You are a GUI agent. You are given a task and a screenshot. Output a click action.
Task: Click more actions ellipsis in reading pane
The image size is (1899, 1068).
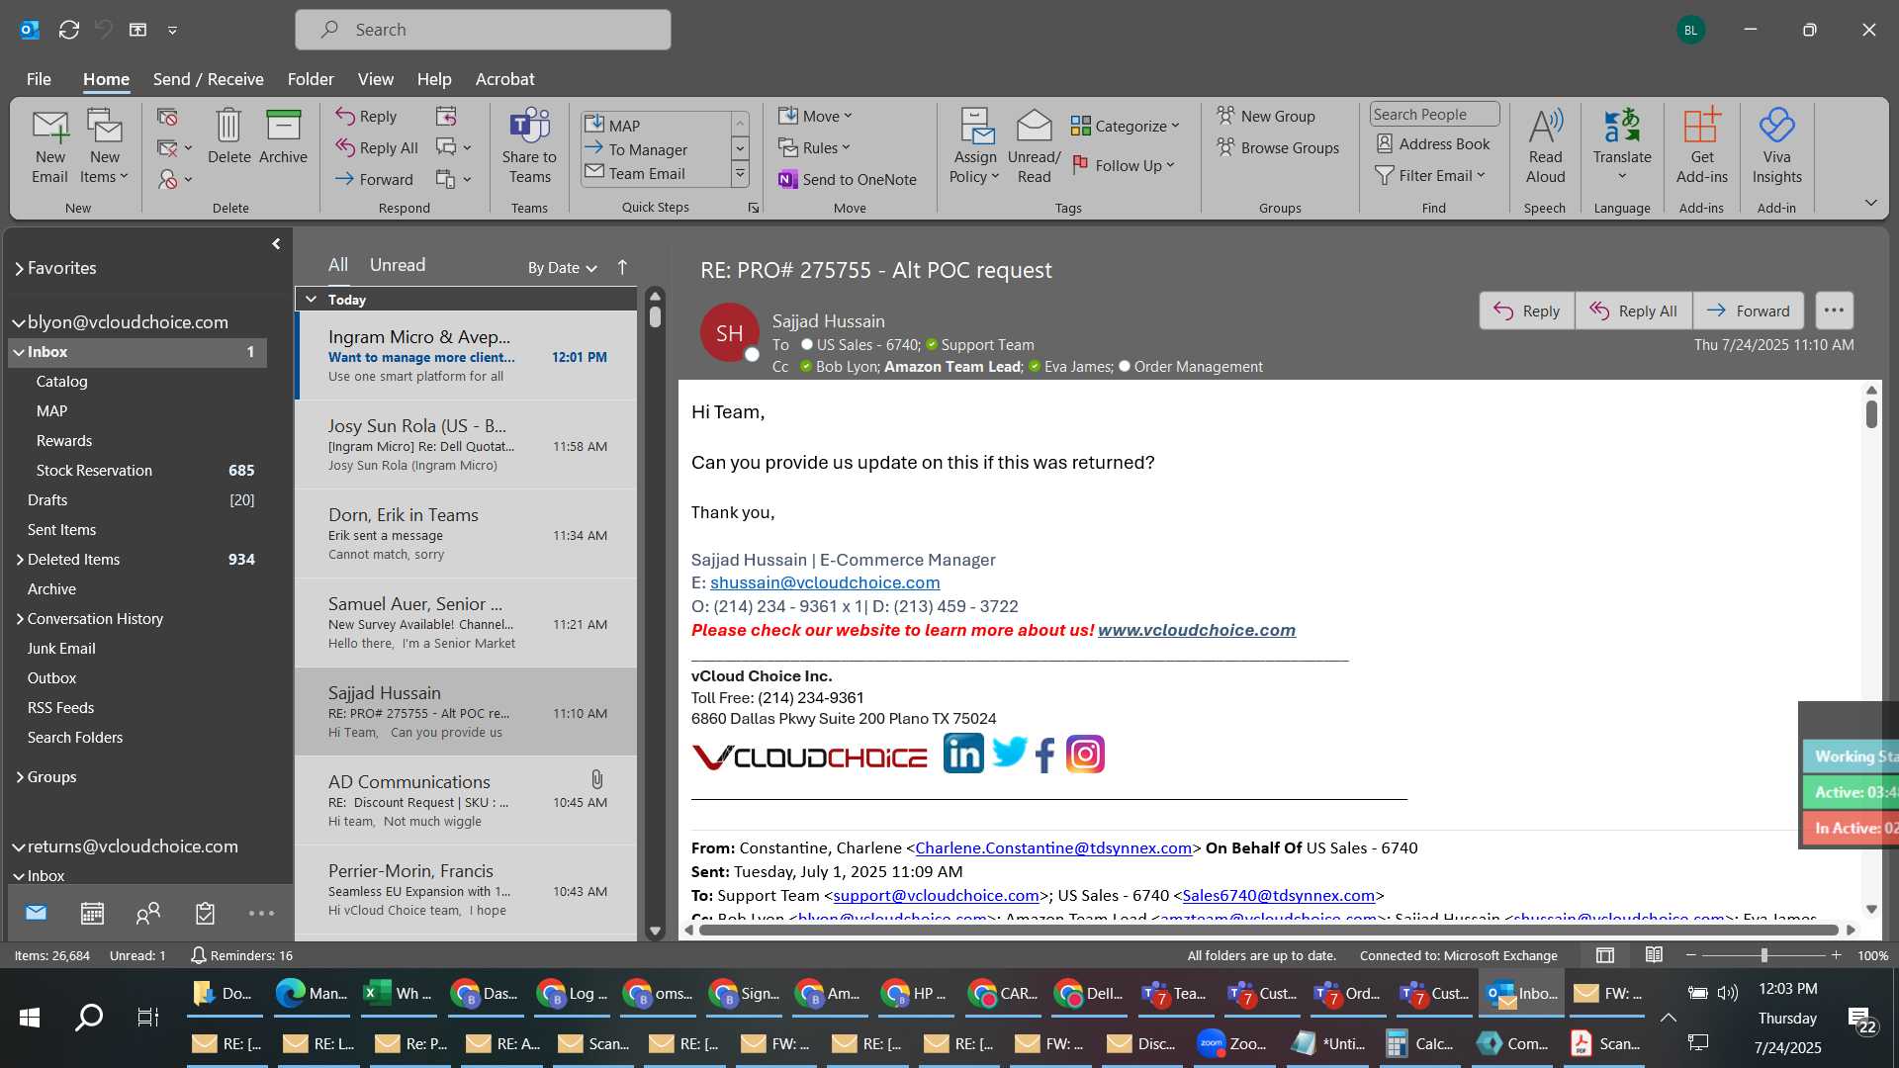click(1834, 311)
